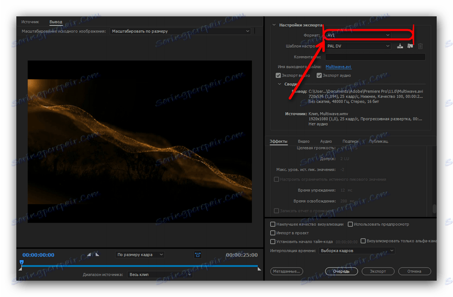
Task: Click the 00:00:25:00 duration timecode
Action: pyautogui.click(x=242, y=255)
